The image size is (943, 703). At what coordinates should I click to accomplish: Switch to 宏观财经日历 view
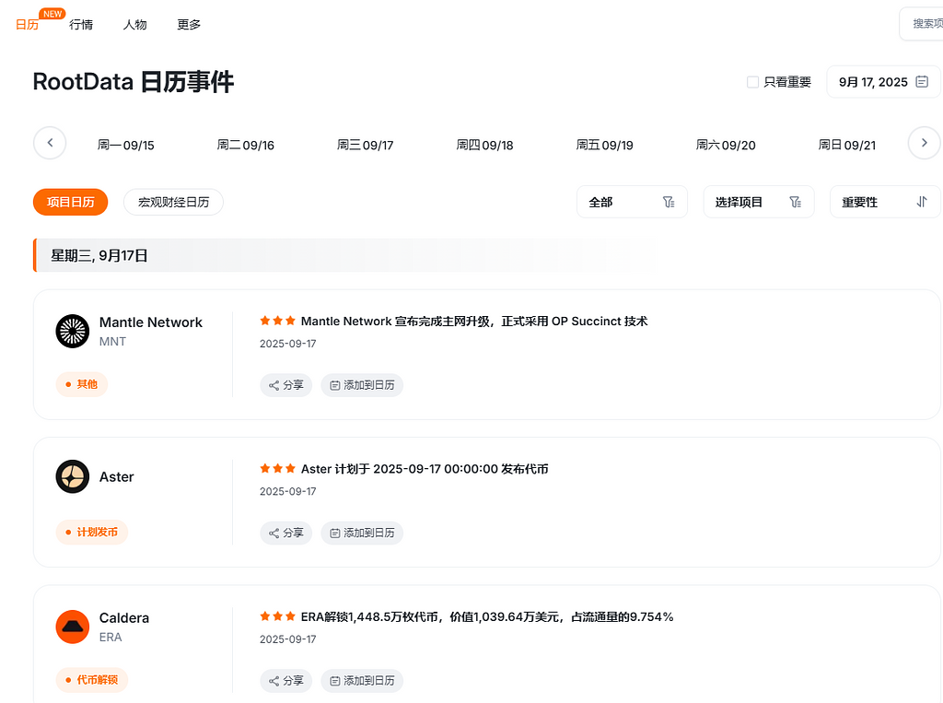pyautogui.click(x=173, y=202)
